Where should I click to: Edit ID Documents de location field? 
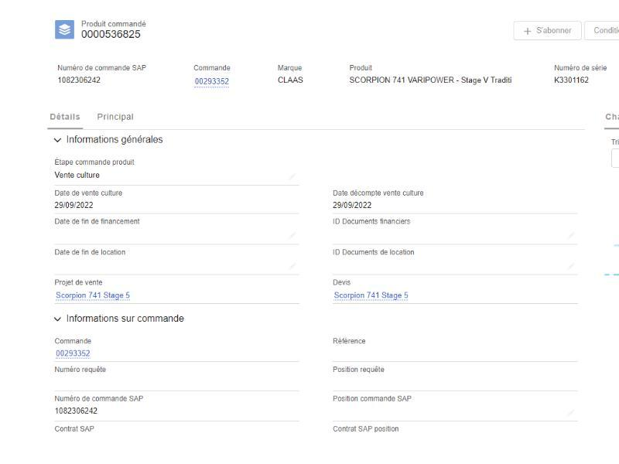(571, 266)
